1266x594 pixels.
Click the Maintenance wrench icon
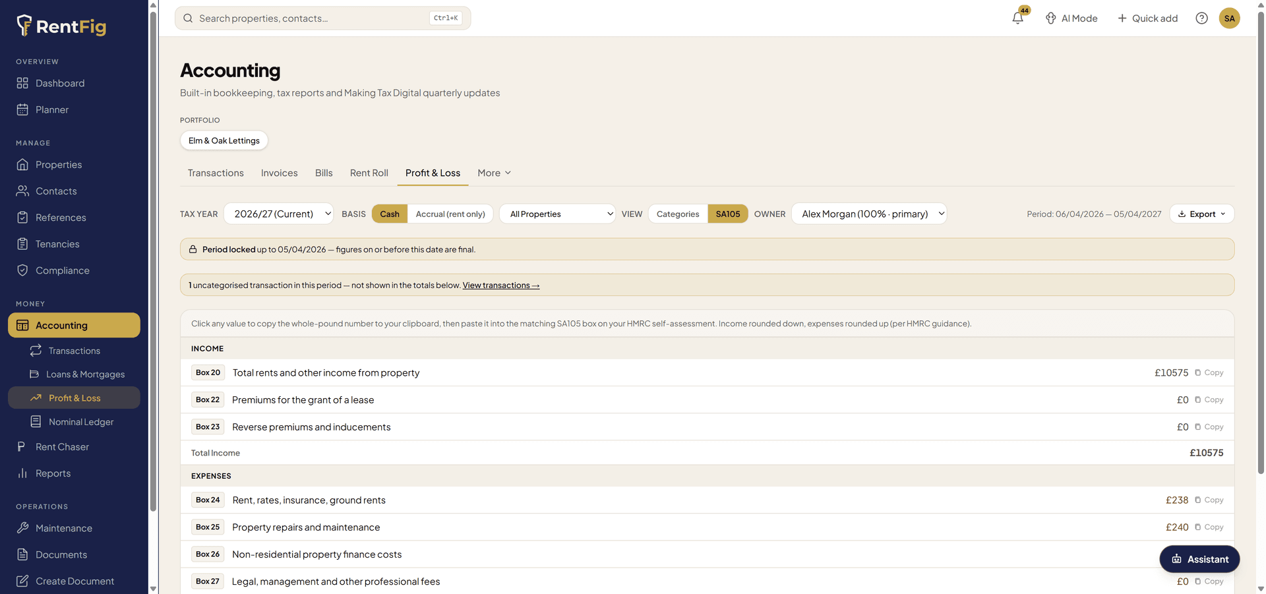coord(22,528)
